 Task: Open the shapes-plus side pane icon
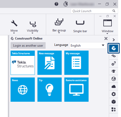point(114,109)
